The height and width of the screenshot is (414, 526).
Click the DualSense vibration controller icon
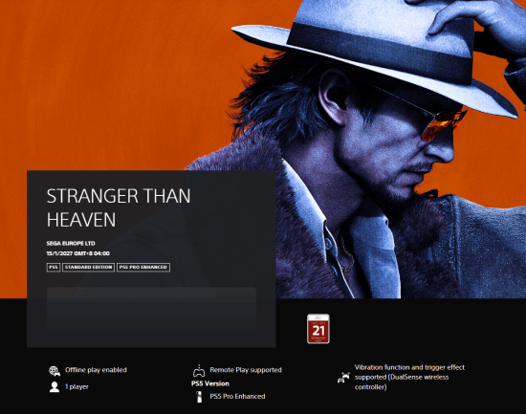point(343,378)
